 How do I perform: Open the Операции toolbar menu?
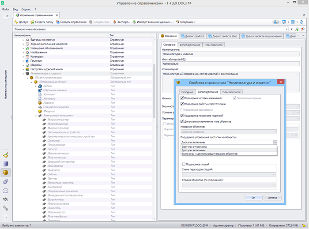(x=187, y=22)
